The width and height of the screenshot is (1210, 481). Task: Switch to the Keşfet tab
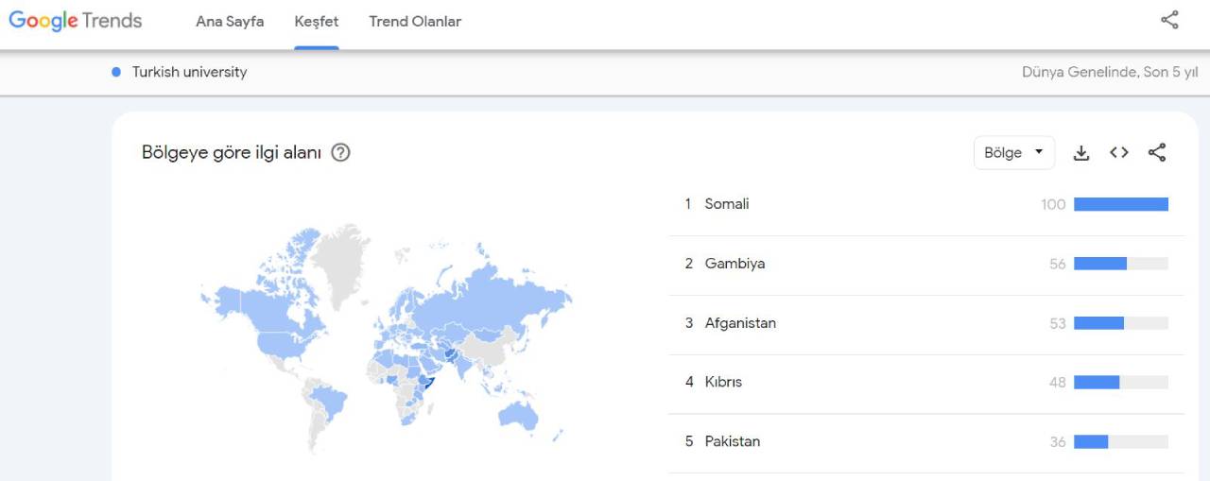pyautogui.click(x=317, y=21)
